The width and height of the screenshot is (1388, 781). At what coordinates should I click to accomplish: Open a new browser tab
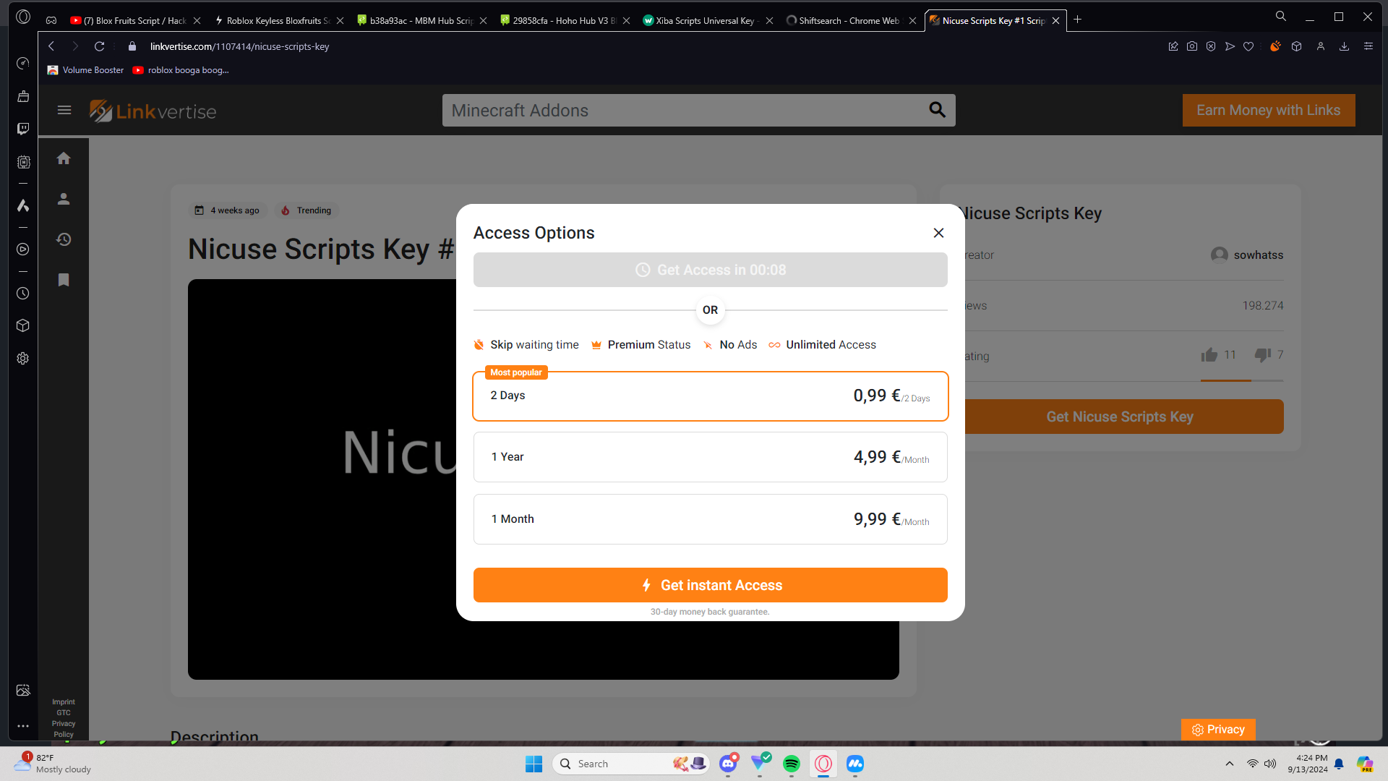(x=1077, y=20)
